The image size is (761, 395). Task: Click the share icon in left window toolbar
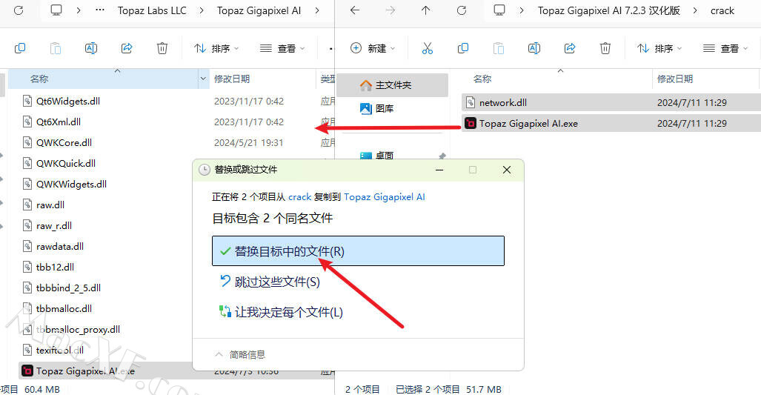(x=127, y=48)
